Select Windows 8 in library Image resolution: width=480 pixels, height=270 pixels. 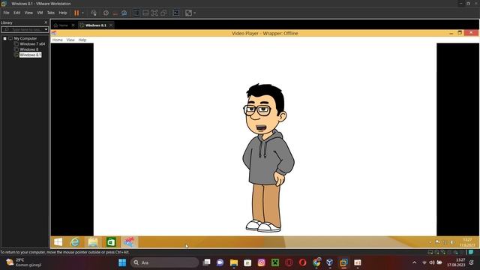click(x=29, y=49)
